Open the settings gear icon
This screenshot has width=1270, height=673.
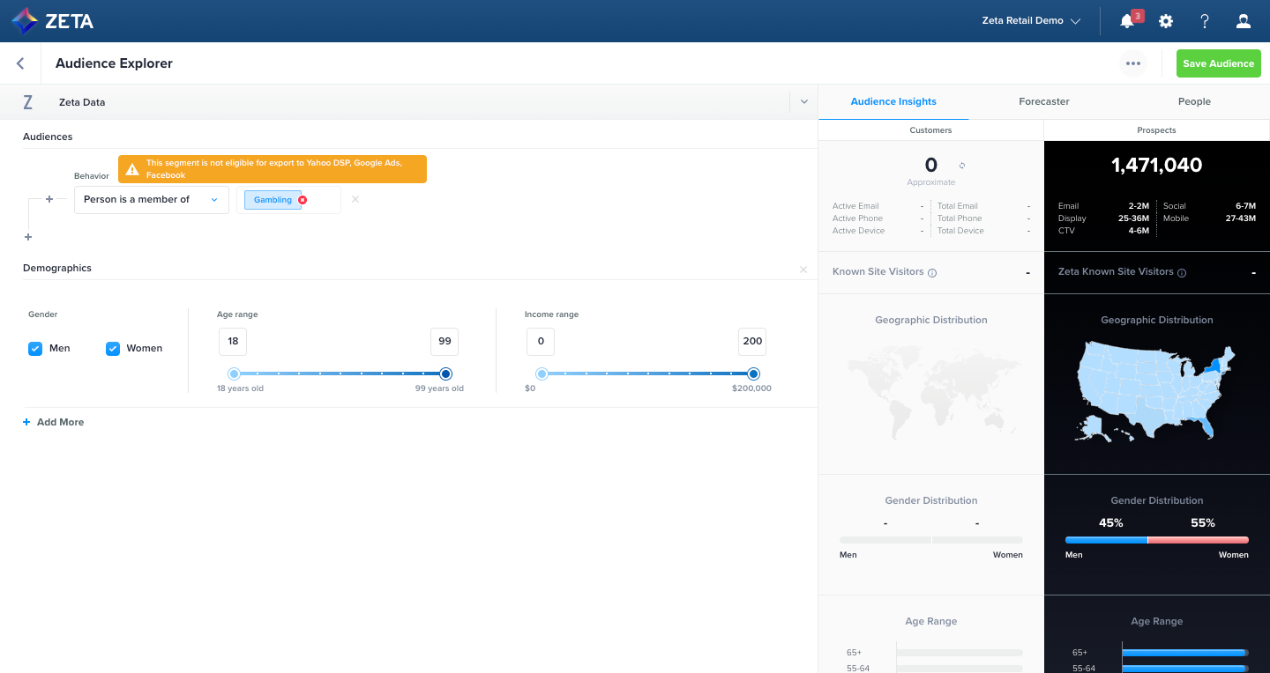point(1166,20)
